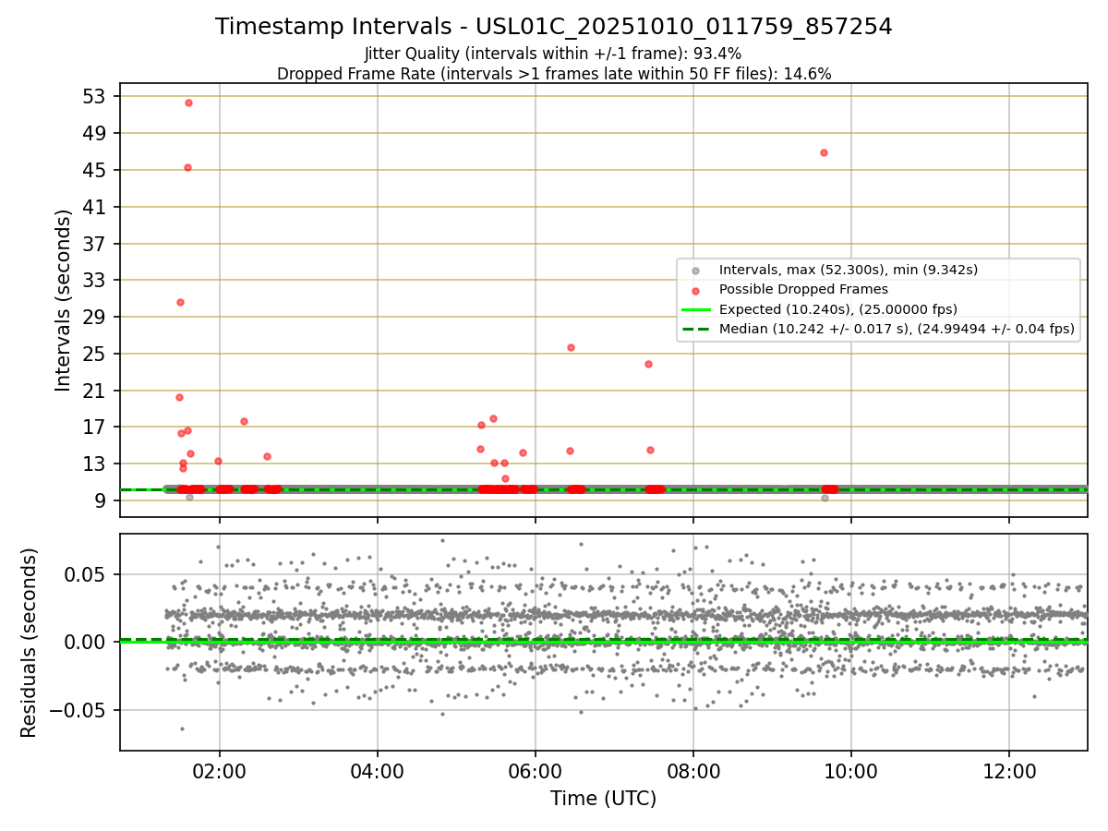This screenshot has width=1108, height=831.
Task: Click the red point near 45 seconds before 02:00
Action: pos(187,167)
